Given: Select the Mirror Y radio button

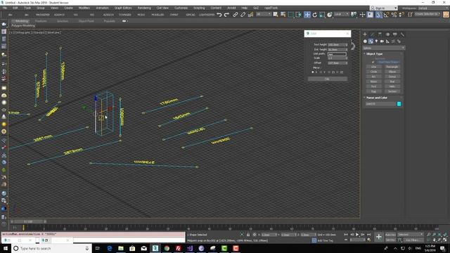Looking at the screenshot, I should 321,72.
